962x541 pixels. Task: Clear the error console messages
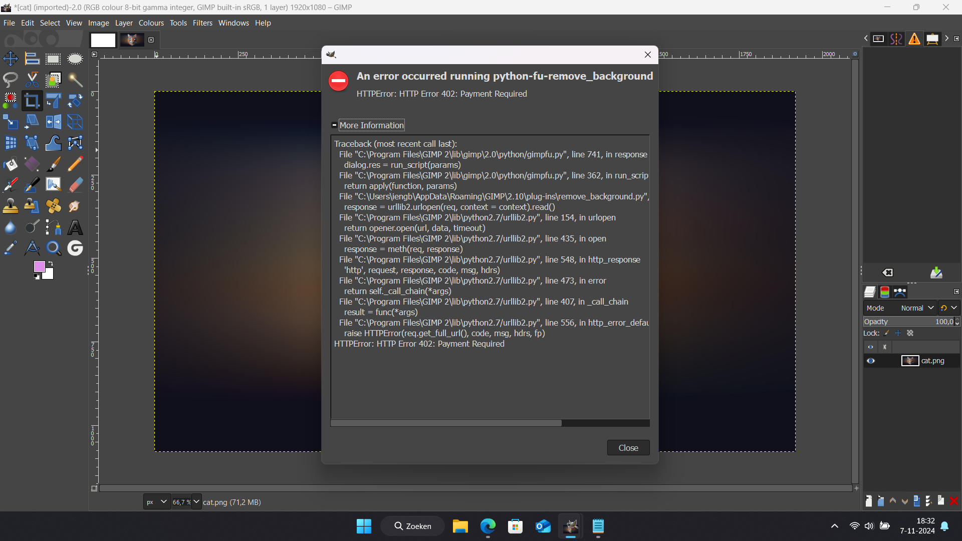pos(887,273)
